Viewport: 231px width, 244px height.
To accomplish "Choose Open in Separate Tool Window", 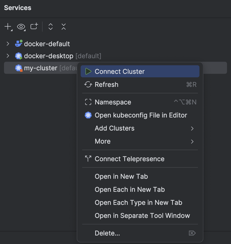I will [142, 215].
